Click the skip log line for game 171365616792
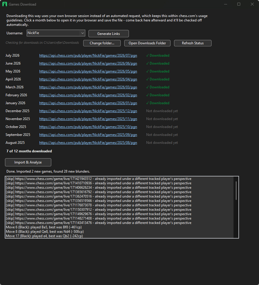The width and height of the screenshot is (259, 285). [99, 192]
